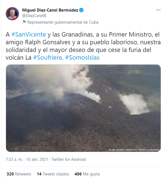Open the #Soufriere hashtag
Screen dimensions: 164x179
(x=47, y=57)
